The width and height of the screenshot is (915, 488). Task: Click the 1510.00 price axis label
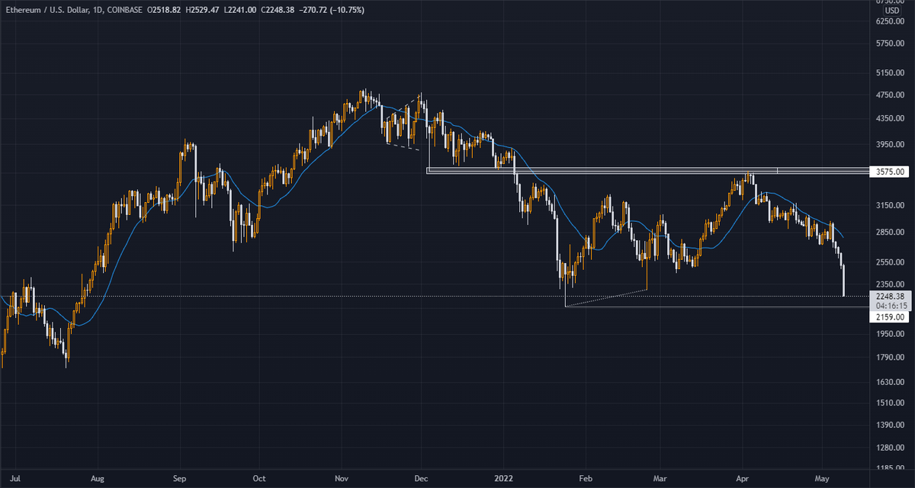(889, 403)
